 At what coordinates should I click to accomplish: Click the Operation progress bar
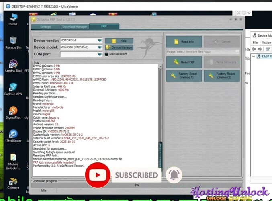[x=137, y=185]
